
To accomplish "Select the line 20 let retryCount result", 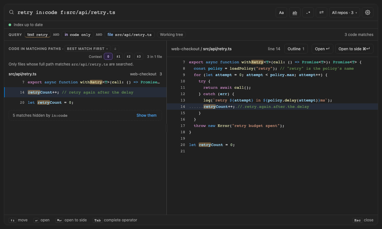I will point(85,102).
